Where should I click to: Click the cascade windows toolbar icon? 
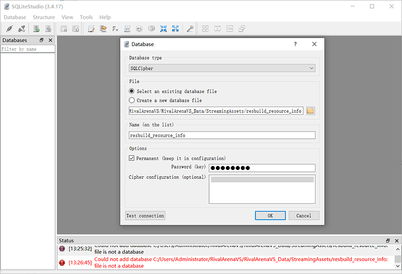(x=242, y=28)
